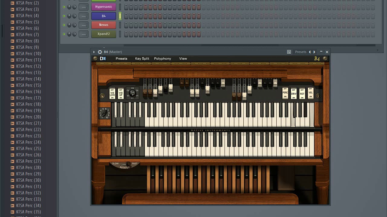This screenshot has height=217, width=387.
Task: Click the gold B4 logo
Action: tap(317, 58)
